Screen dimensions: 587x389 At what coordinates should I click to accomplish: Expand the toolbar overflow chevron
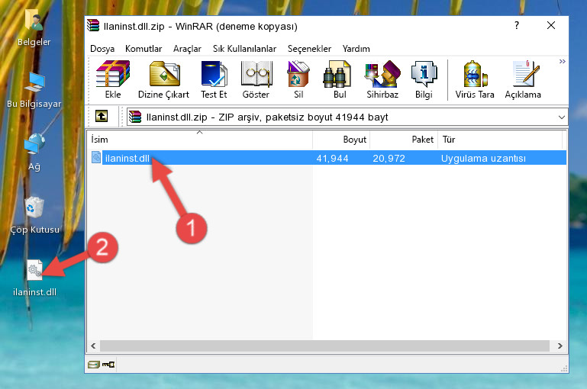[562, 61]
